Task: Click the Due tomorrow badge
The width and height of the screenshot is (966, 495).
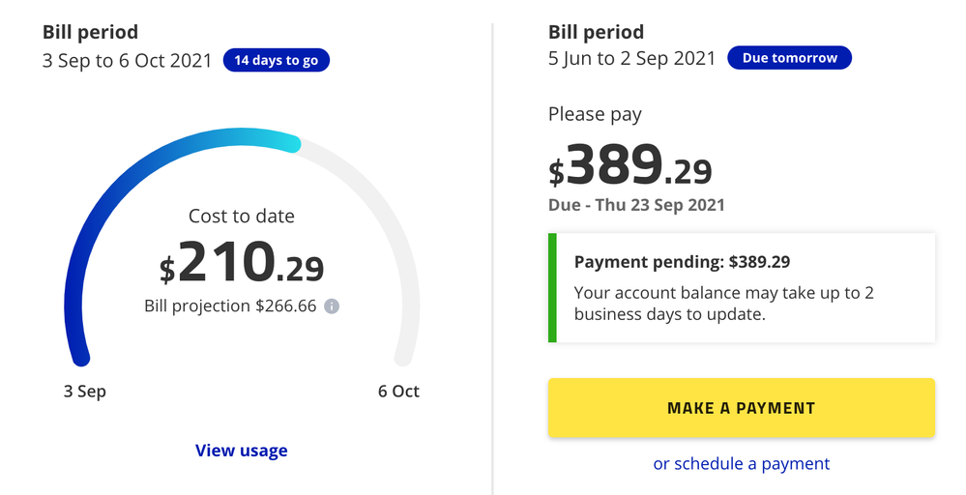Action: point(789,58)
